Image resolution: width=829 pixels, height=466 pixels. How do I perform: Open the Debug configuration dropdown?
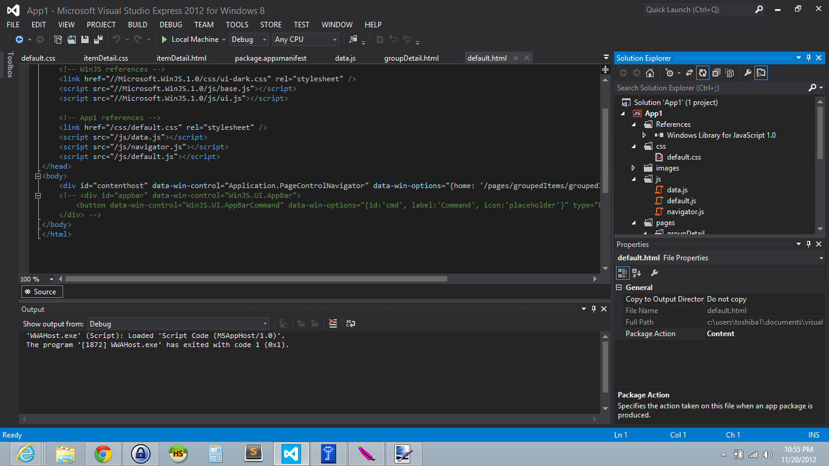(x=249, y=39)
